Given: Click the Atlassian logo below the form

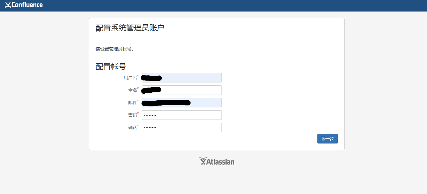Looking at the screenshot, I should click(x=217, y=161).
